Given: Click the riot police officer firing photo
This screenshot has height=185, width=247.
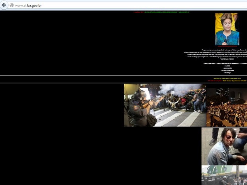Looking at the screenshot, I should pos(165,105).
